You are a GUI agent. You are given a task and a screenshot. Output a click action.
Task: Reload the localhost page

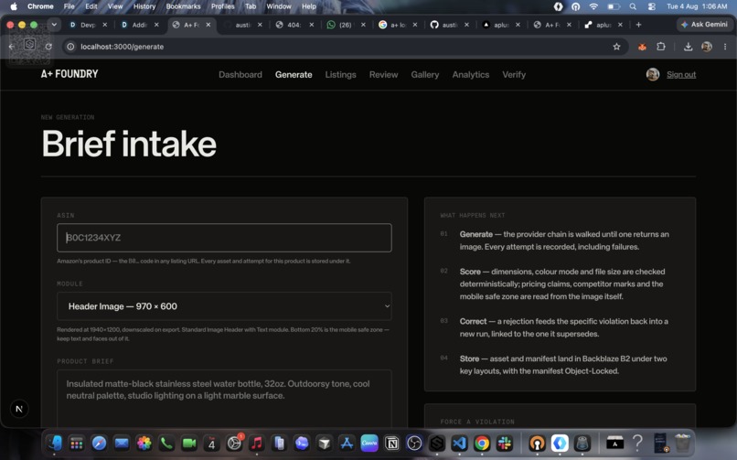[48, 47]
